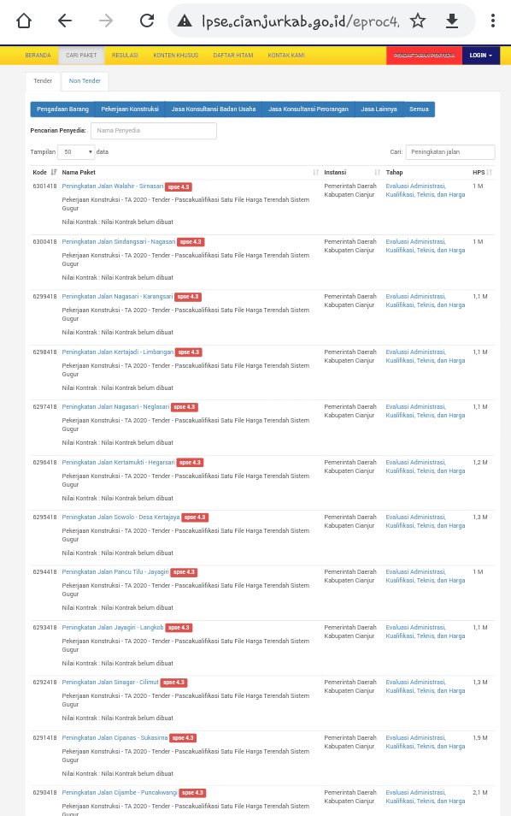Image resolution: width=511 pixels, height=816 pixels.
Task: Reload the page with the refresh icon
Action: (x=147, y=21)
